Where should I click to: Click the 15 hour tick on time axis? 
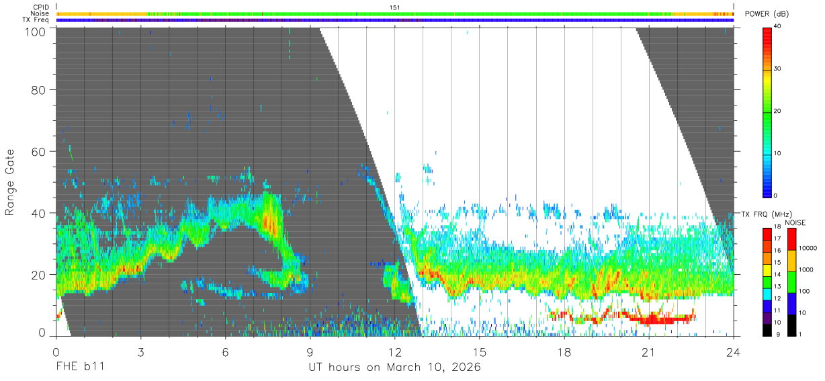pos(480,352)
